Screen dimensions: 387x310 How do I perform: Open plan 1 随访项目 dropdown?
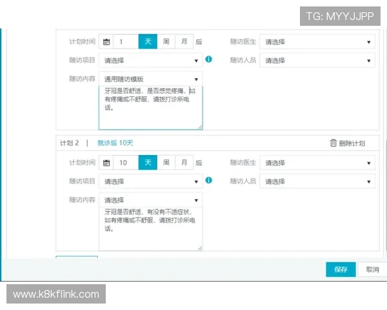tap(150, 60)
